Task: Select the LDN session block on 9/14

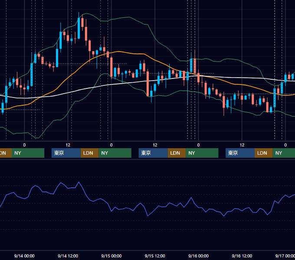Action: click(89, 153)
